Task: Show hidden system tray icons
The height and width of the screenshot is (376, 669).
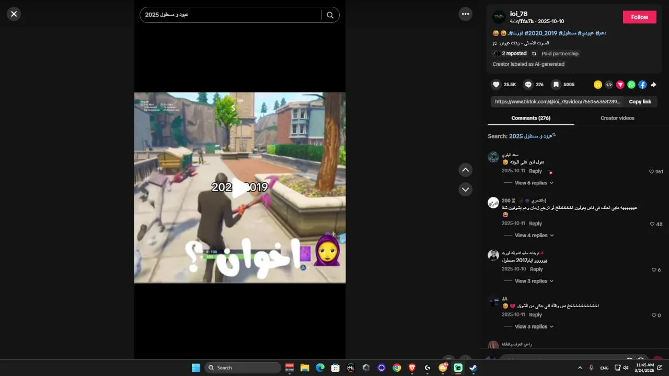Action: [580, 368]
